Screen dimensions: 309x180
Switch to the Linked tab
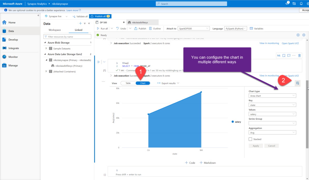tap(78, 30)
